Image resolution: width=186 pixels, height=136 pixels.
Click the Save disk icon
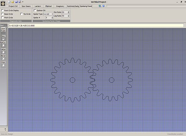[16, 2]
